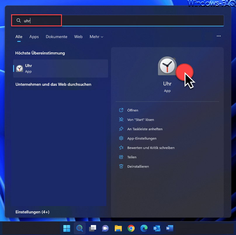Click the Höchste Übereinstimmung heading
The image size is (236, 235).
[x=40, y=53]
